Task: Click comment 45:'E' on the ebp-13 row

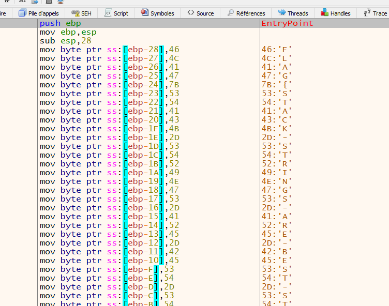Action: pos(276,234)
